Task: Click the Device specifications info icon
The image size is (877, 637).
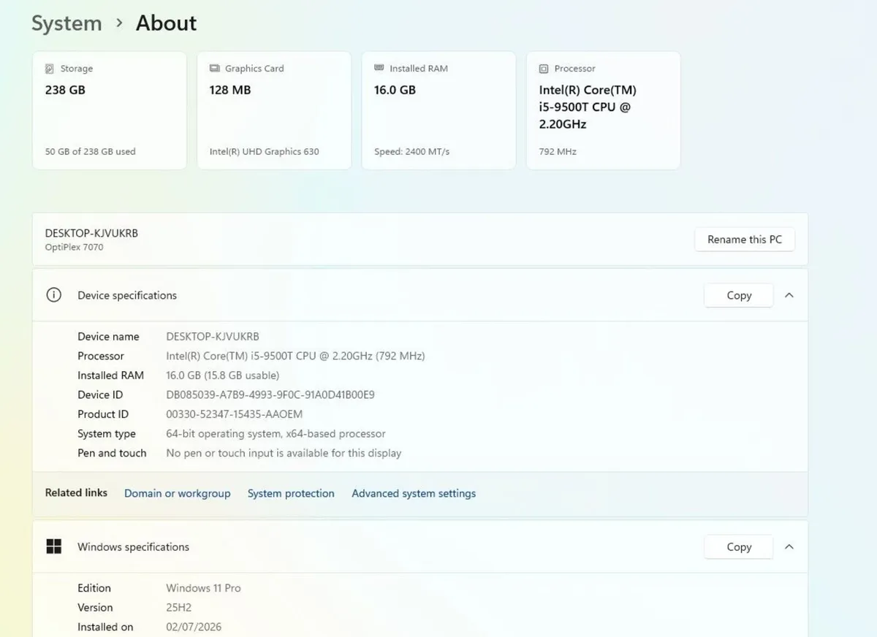Action: click(53, 295)
